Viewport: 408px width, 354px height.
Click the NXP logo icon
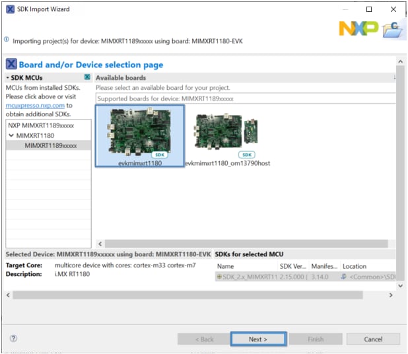[x=358, y=28]
